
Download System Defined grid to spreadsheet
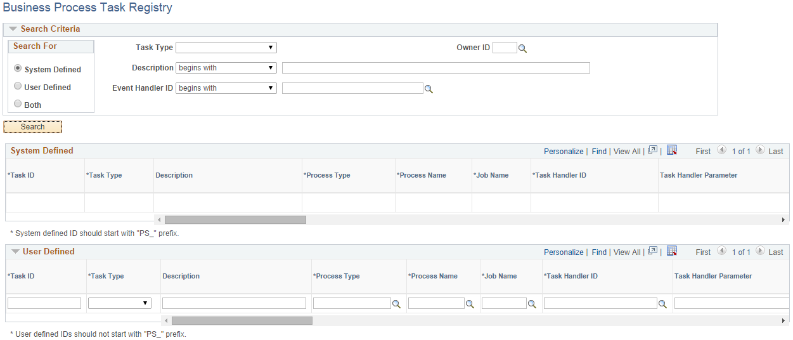[x=672, y=150]
